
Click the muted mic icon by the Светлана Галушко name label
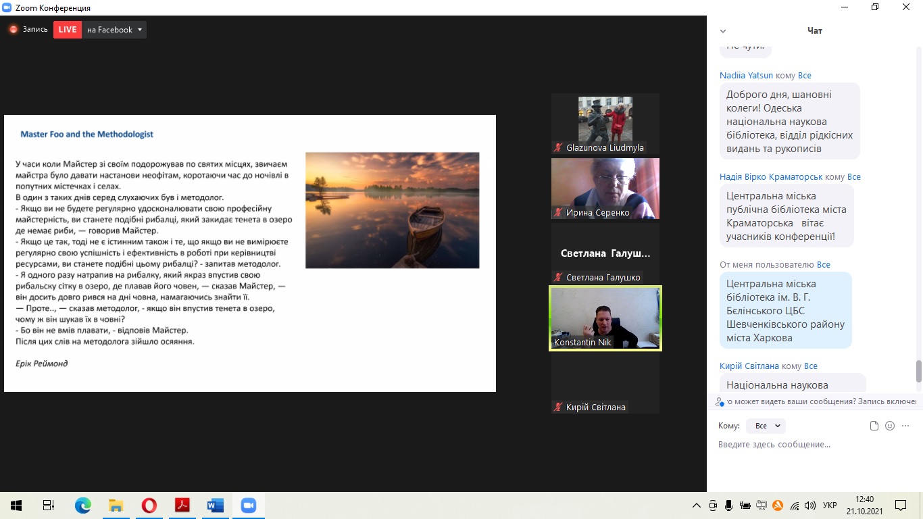[558, 277]
